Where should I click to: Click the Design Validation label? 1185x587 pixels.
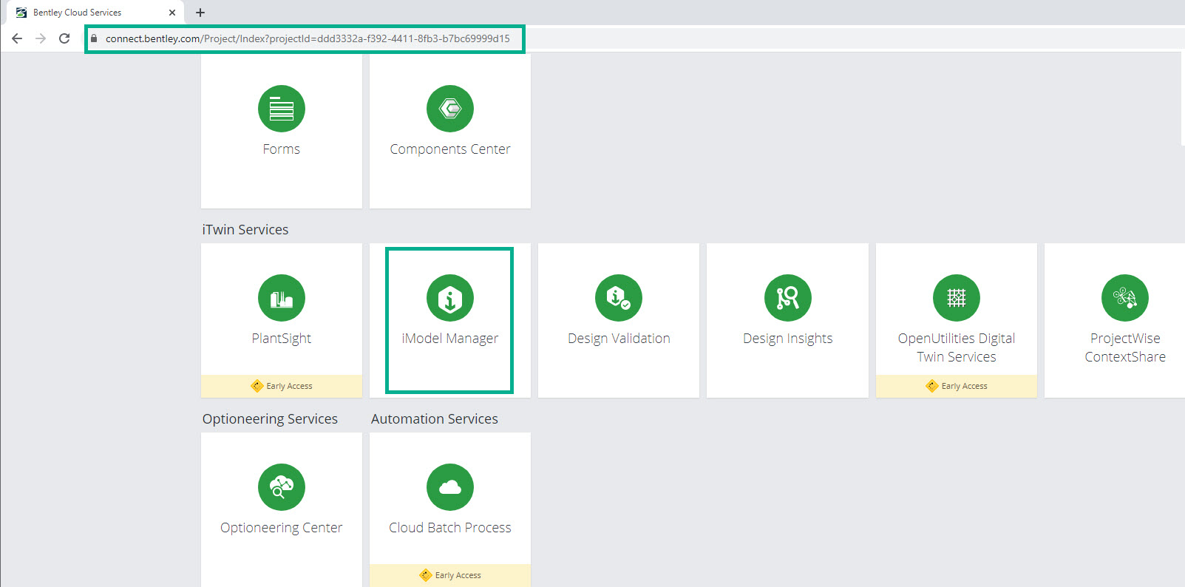(619, 339)
